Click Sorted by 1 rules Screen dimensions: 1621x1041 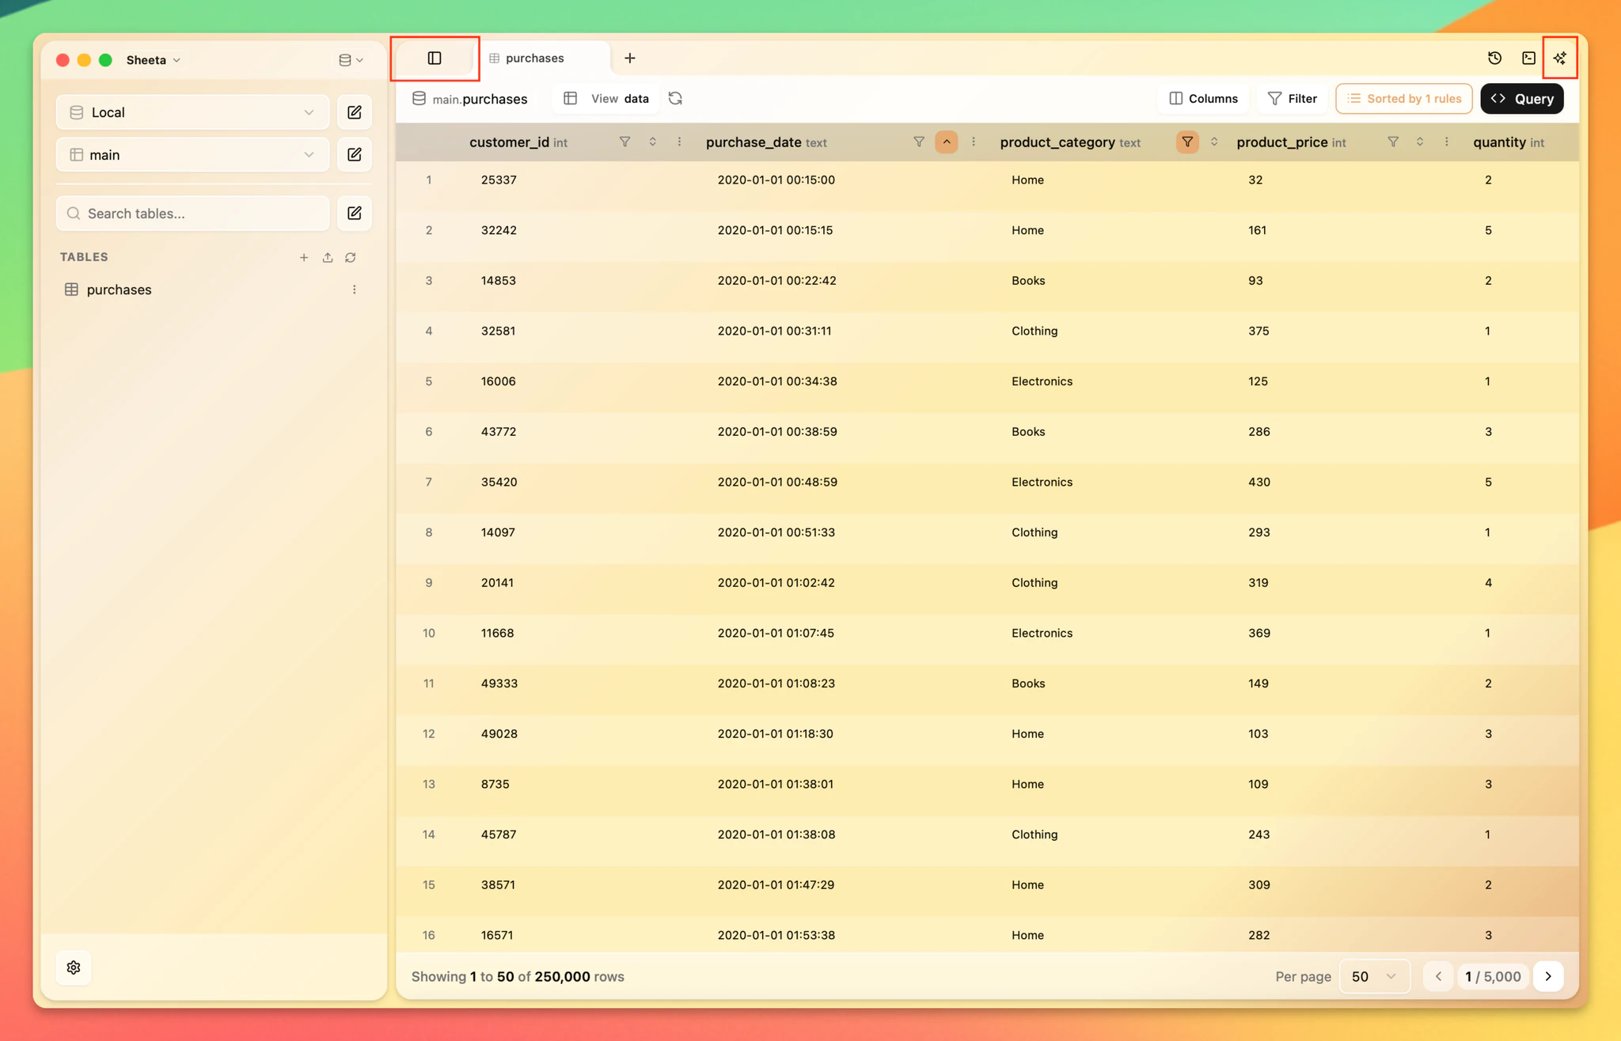[1404, 99]
